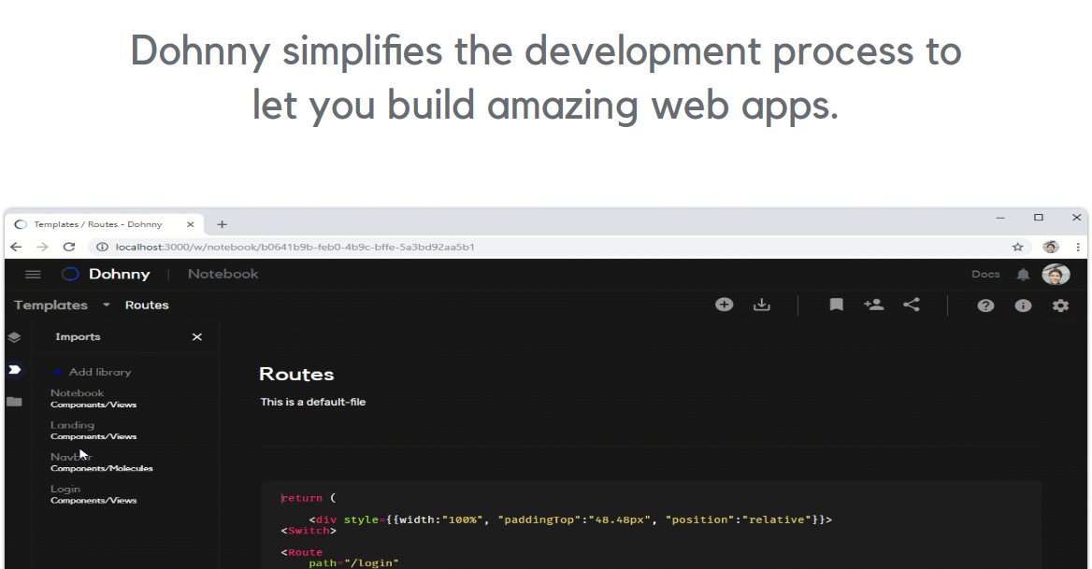Reload the browser page
This screenshot has width=1092, height=569.
[x=69, y=247]
